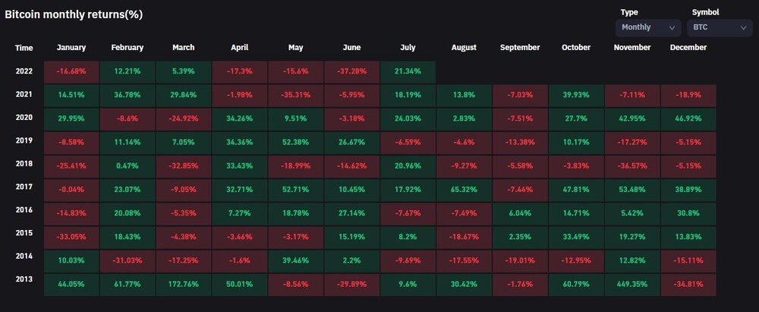Click the chevron arrow in the Monthly selector
759x312 pixels.
pos(672,28)
